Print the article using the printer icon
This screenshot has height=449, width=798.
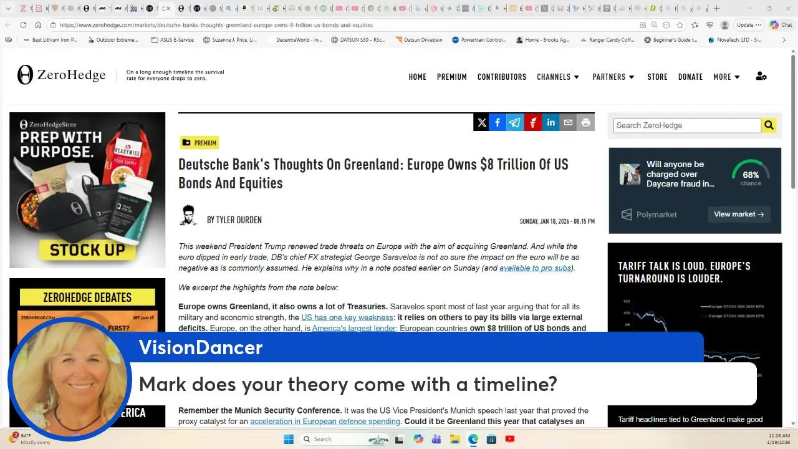coord(585,123)
